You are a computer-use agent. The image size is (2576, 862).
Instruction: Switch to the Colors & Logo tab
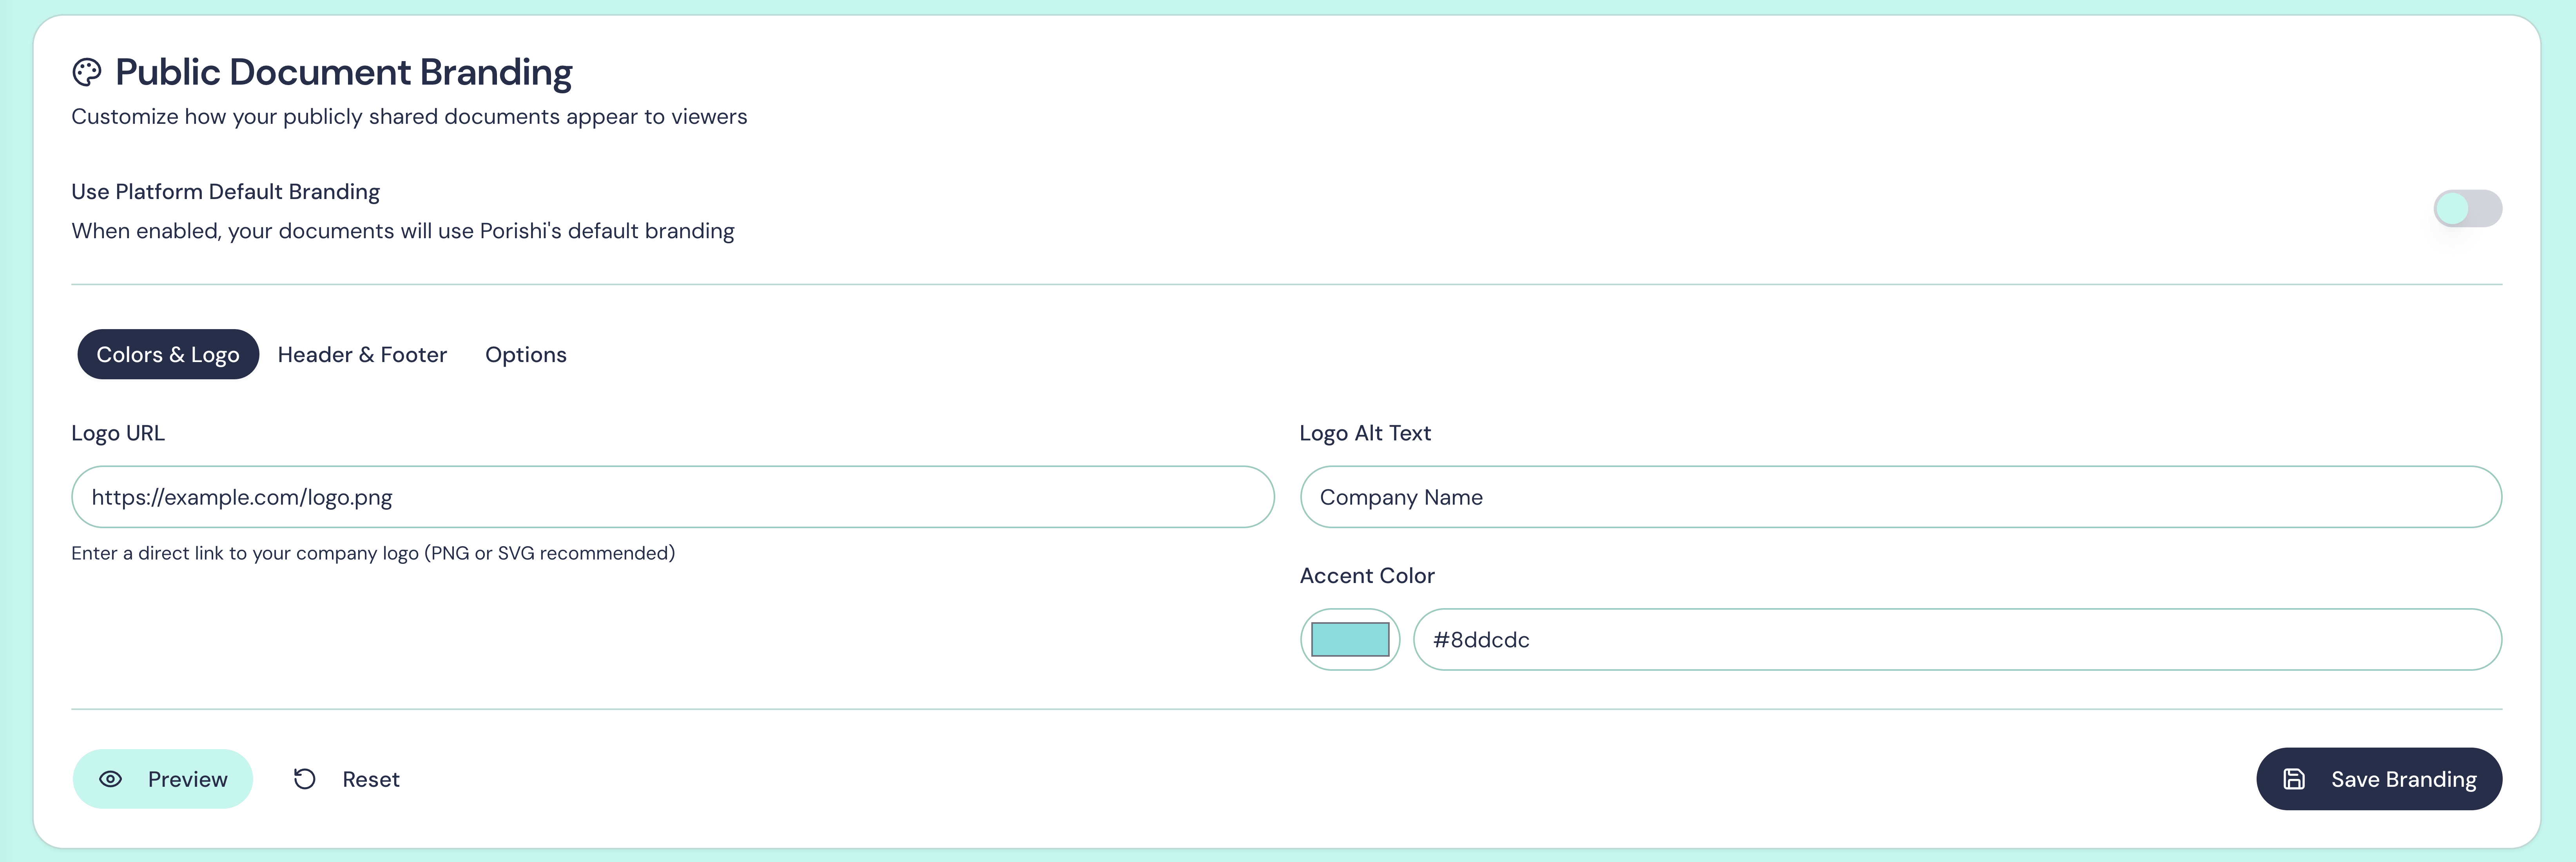point(168,355)
